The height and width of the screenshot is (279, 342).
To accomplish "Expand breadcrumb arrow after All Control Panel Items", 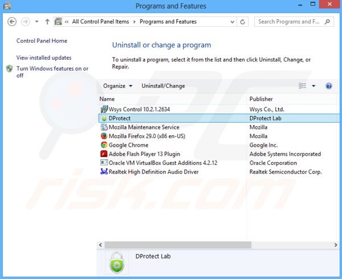I will click(x=135, y=22).
